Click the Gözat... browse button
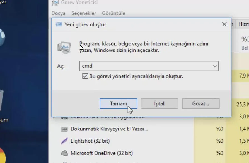The width and height of the screenshot is (249, 163). point(200,104)
